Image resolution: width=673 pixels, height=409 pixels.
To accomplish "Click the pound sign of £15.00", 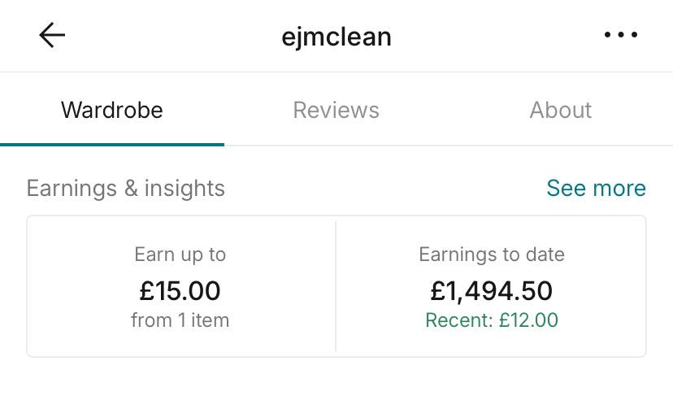I will pyautogui.click(x=147, y=290).
